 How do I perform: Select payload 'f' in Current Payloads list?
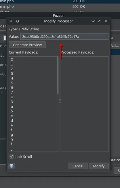[x=12, y=130]
